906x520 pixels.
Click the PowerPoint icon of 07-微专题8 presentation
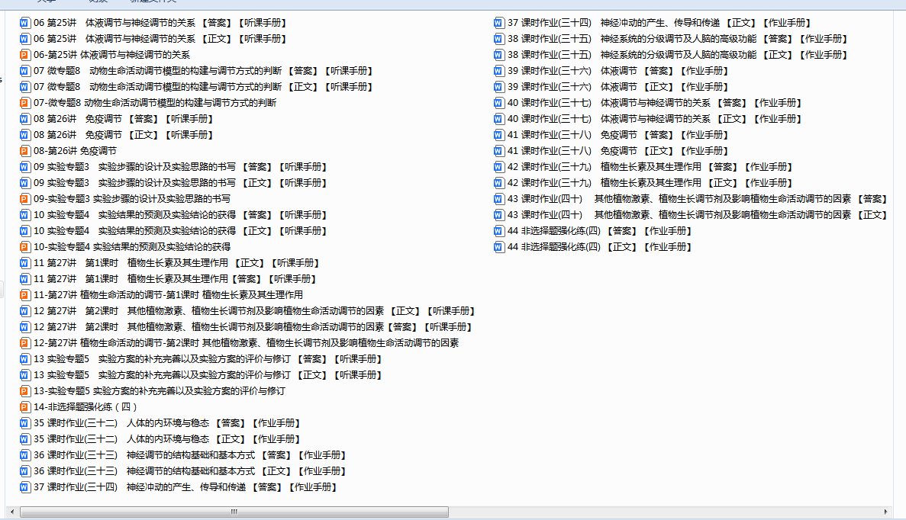click(24, 103)
